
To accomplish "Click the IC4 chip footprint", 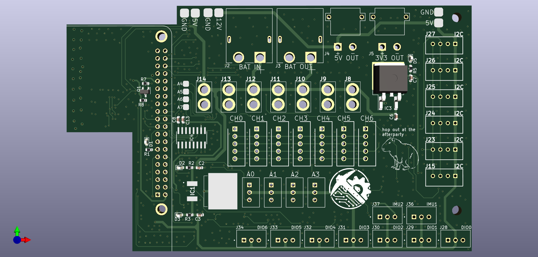I will tap(192, 137).
